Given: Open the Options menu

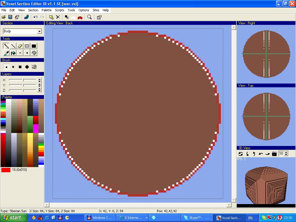Looking at the screenshot, I should click(84, 10).
